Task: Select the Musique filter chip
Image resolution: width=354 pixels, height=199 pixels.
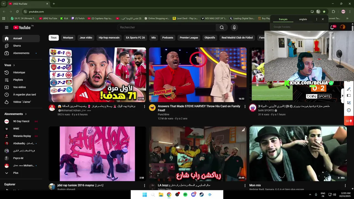Action: point(68,38)
